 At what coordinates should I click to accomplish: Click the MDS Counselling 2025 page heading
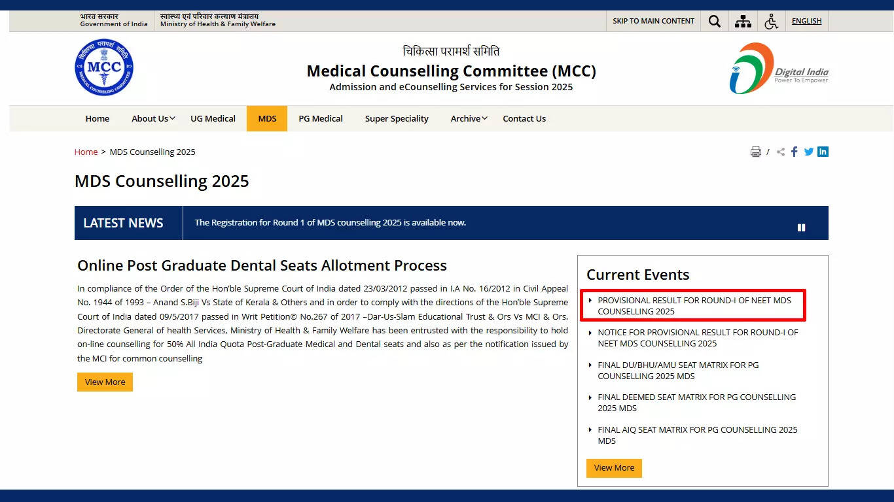coord(162,181)
